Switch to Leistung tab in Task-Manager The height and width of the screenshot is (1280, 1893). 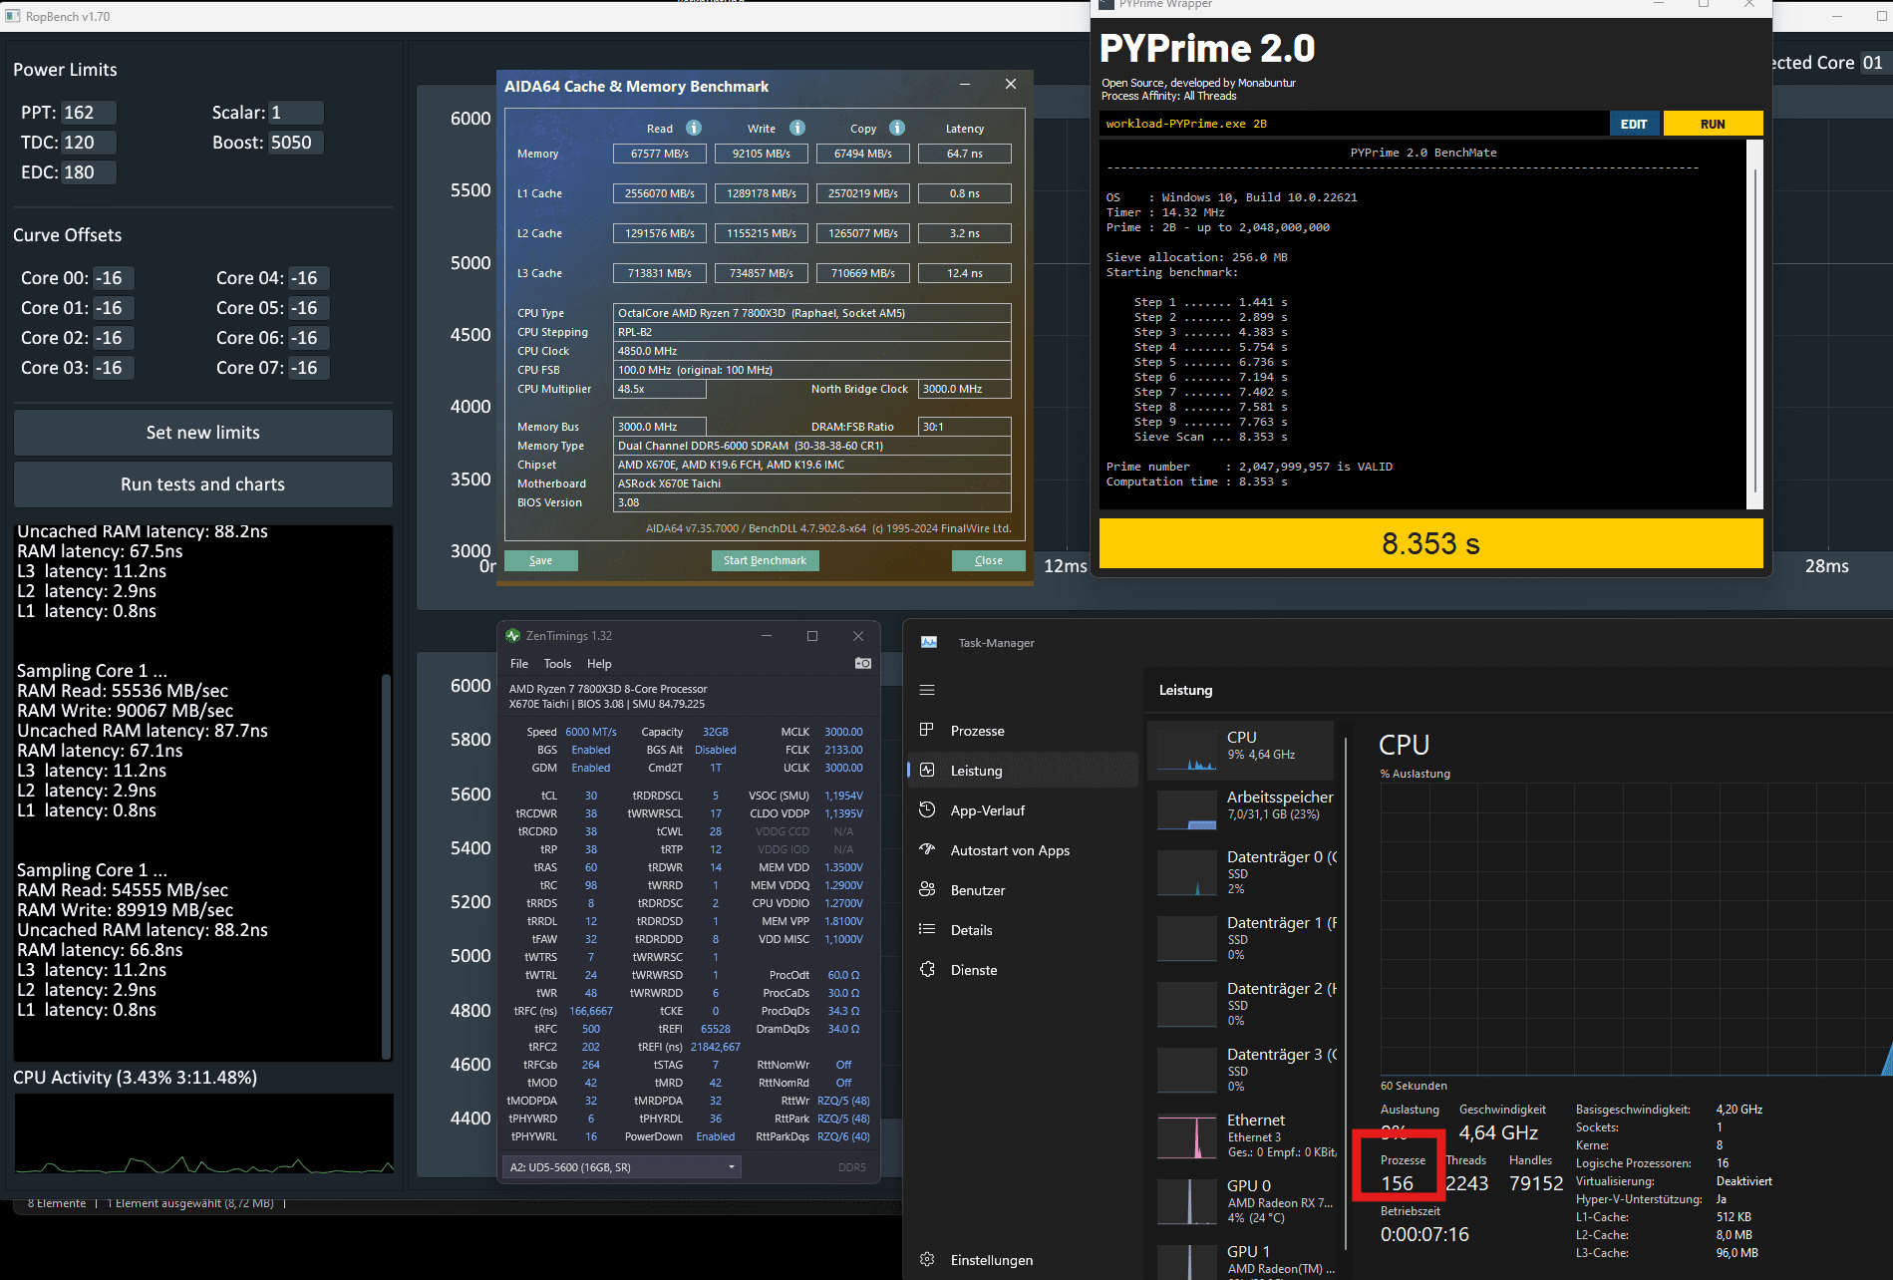(x=1023, y=771)
